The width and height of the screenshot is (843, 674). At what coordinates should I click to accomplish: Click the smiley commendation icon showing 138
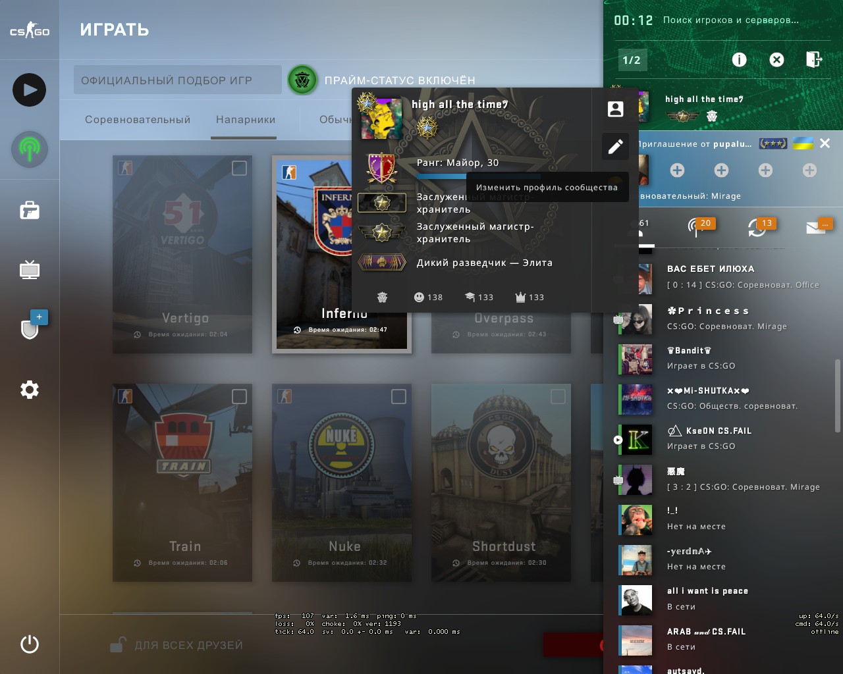(419, 297)
